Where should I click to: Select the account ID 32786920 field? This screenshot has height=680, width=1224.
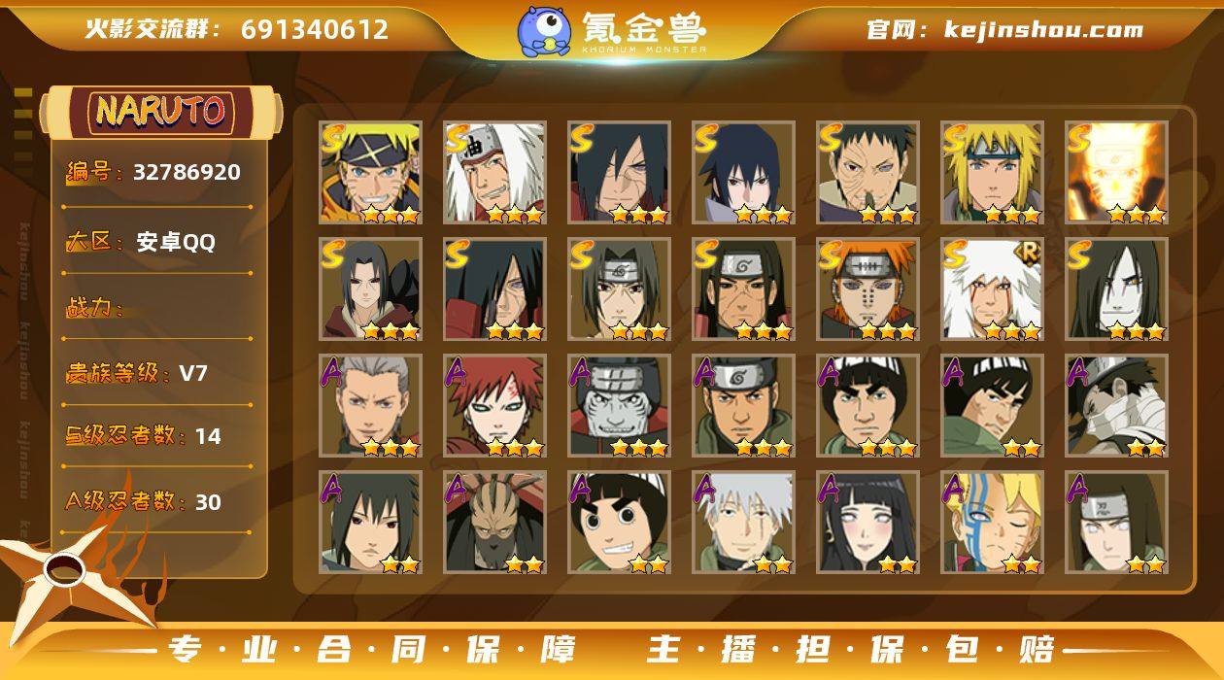pos(153,173)
